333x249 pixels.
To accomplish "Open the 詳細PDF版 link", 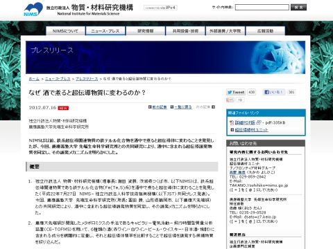I will [245, 122].
